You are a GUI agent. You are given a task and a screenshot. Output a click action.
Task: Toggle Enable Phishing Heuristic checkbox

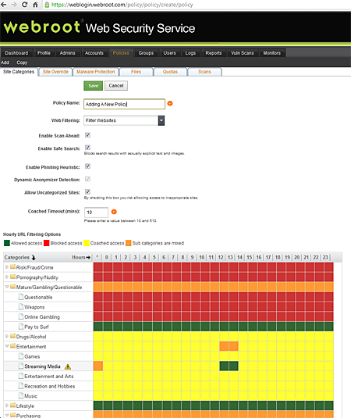pos(87,166)
